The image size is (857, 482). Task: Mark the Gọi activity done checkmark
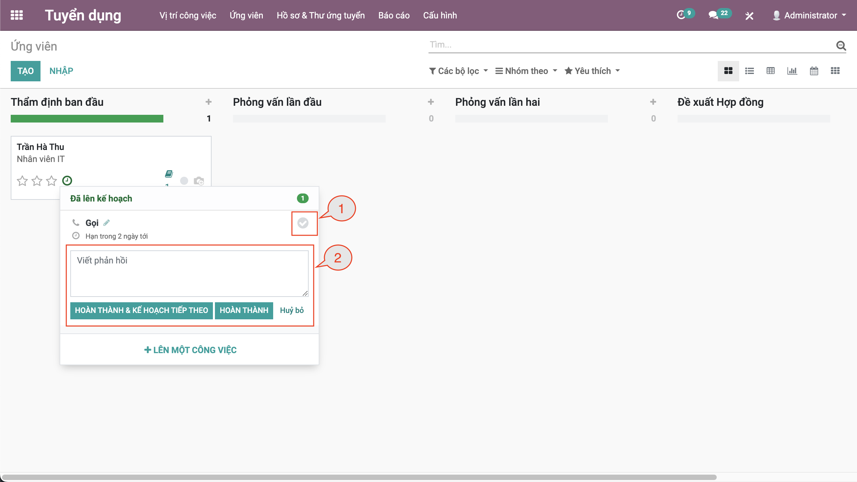(x=303, y=223)
